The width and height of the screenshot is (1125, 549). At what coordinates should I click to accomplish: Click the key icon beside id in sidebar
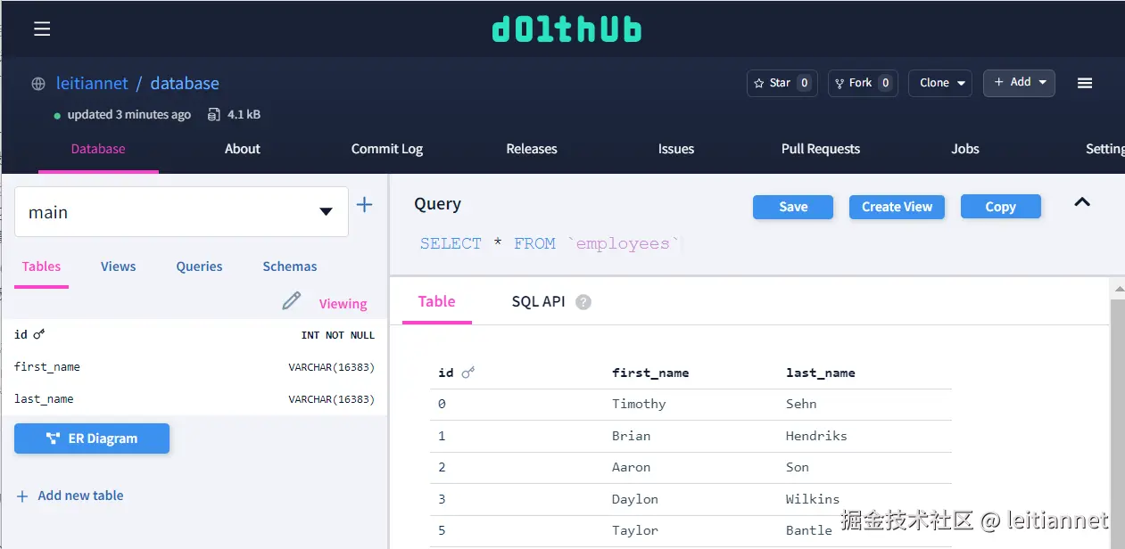point(39,334)
